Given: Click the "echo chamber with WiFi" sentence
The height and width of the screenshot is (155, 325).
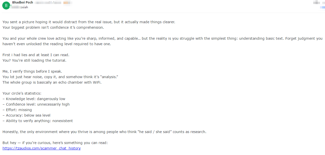Looking at the screenshot, I should [x=52, y=82].
